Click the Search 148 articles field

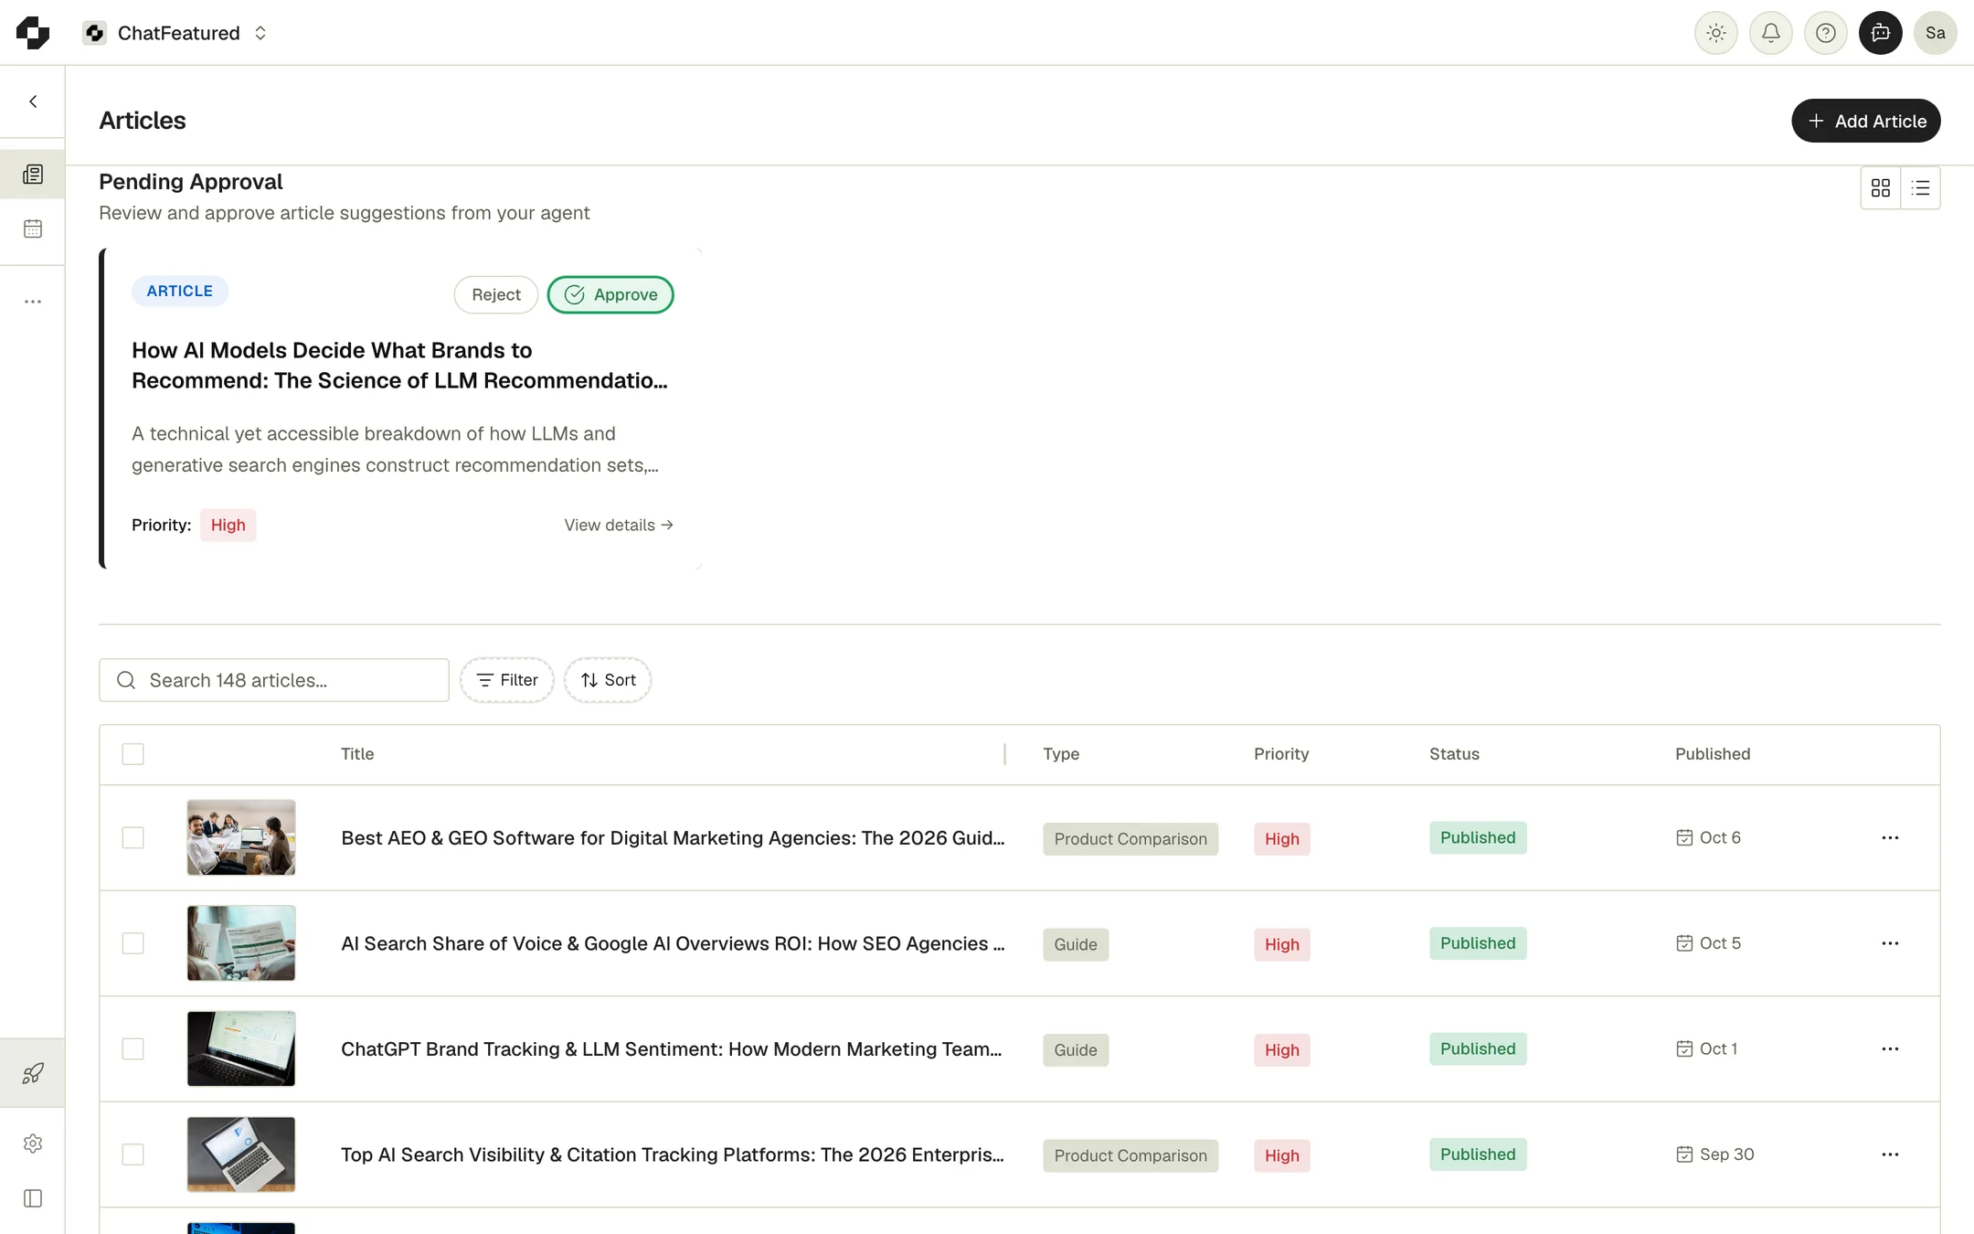pyautogui.click(x=274, y=680)
